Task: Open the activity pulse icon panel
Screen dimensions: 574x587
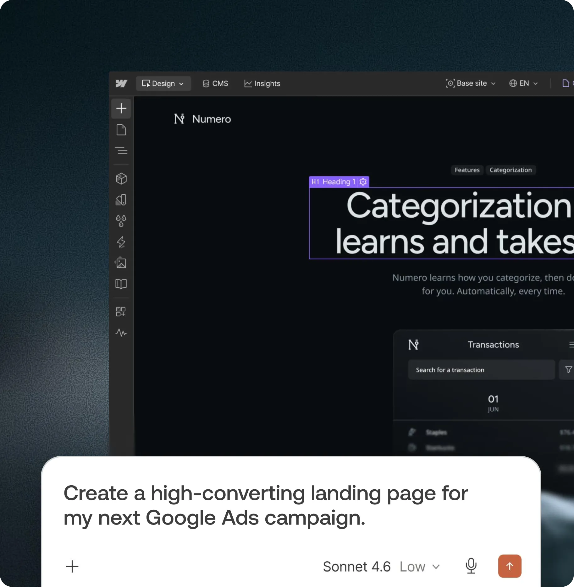Action: coord(121,333)
